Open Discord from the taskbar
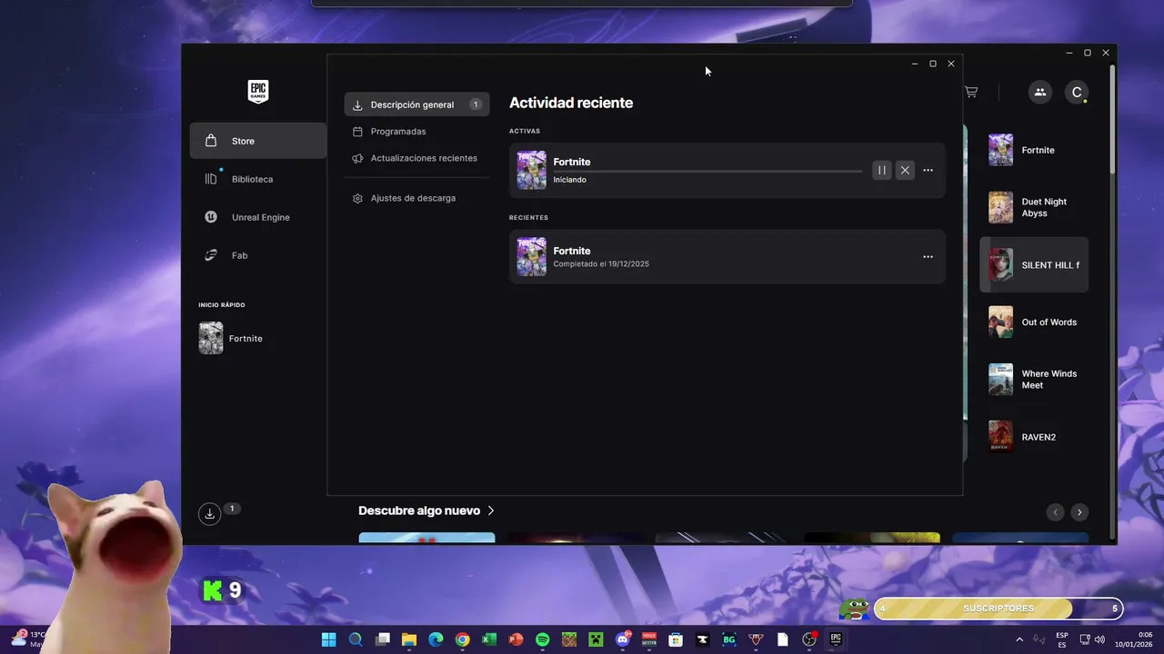Screen dimensions: 1164x654 click(x=623, y=639)
